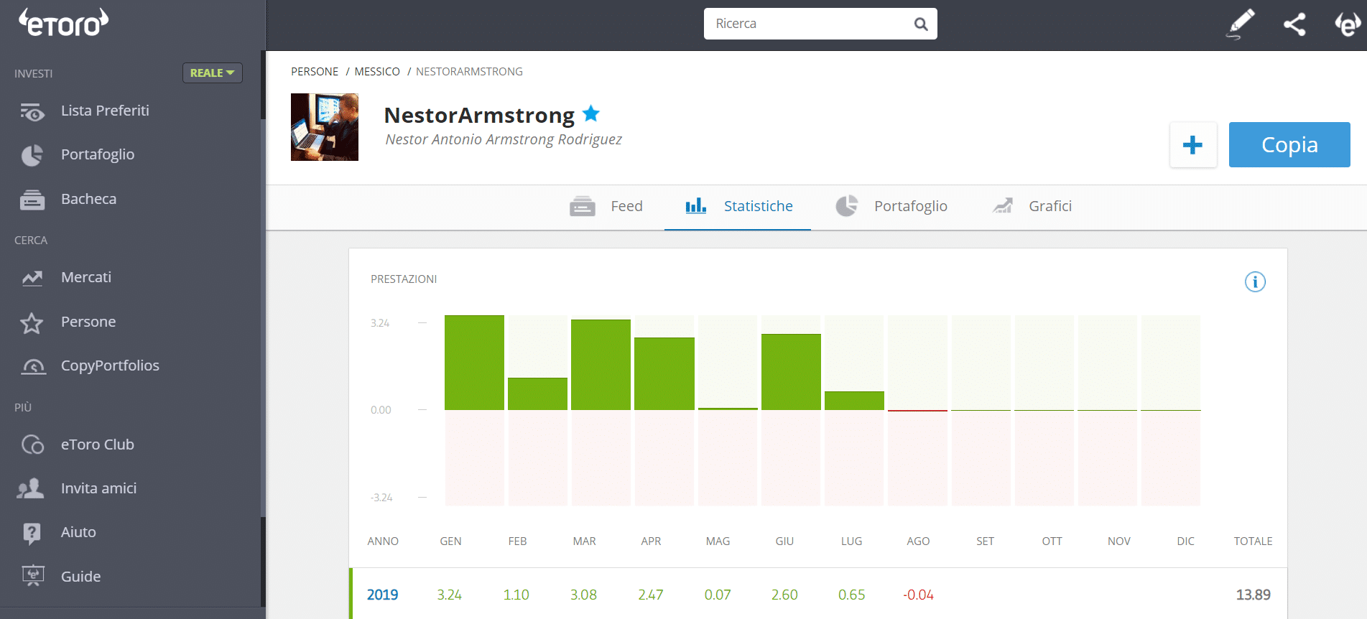Click the magnifier search icon
The height and width of the screenshot is (619, 1367).
[x=921, y=24]
